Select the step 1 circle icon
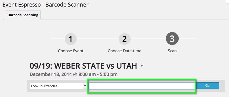This screenshot has width=229, height=97. click(71, 39)
